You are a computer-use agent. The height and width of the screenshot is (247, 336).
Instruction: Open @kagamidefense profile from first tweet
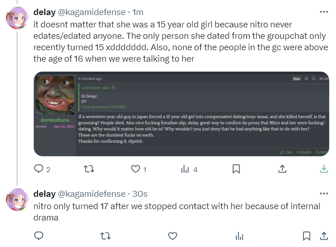pos(92,12)
